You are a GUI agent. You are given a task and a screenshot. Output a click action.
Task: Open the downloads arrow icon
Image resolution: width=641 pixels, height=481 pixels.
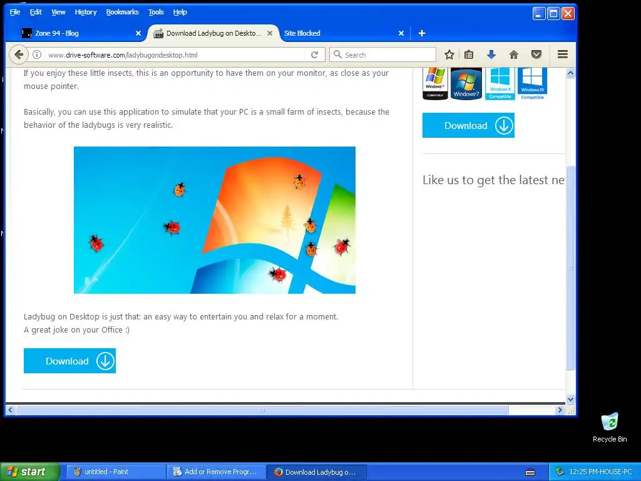click(491, 54)
